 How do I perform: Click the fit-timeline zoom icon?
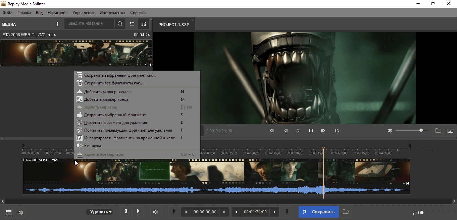click(x=416, y=213)
